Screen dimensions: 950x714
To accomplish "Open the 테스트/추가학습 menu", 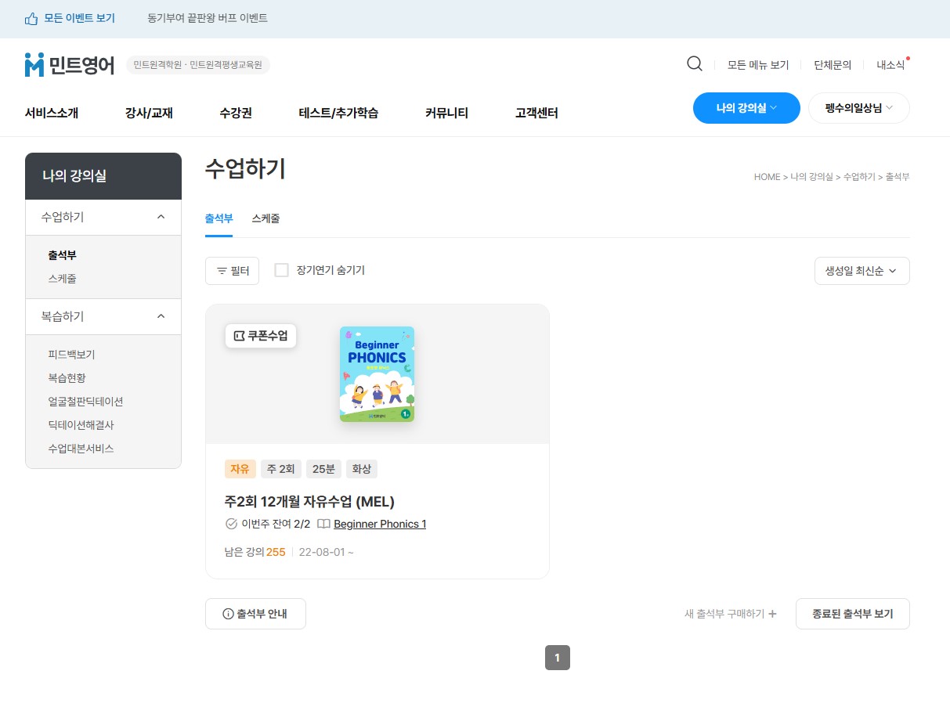I will point(338,114).
